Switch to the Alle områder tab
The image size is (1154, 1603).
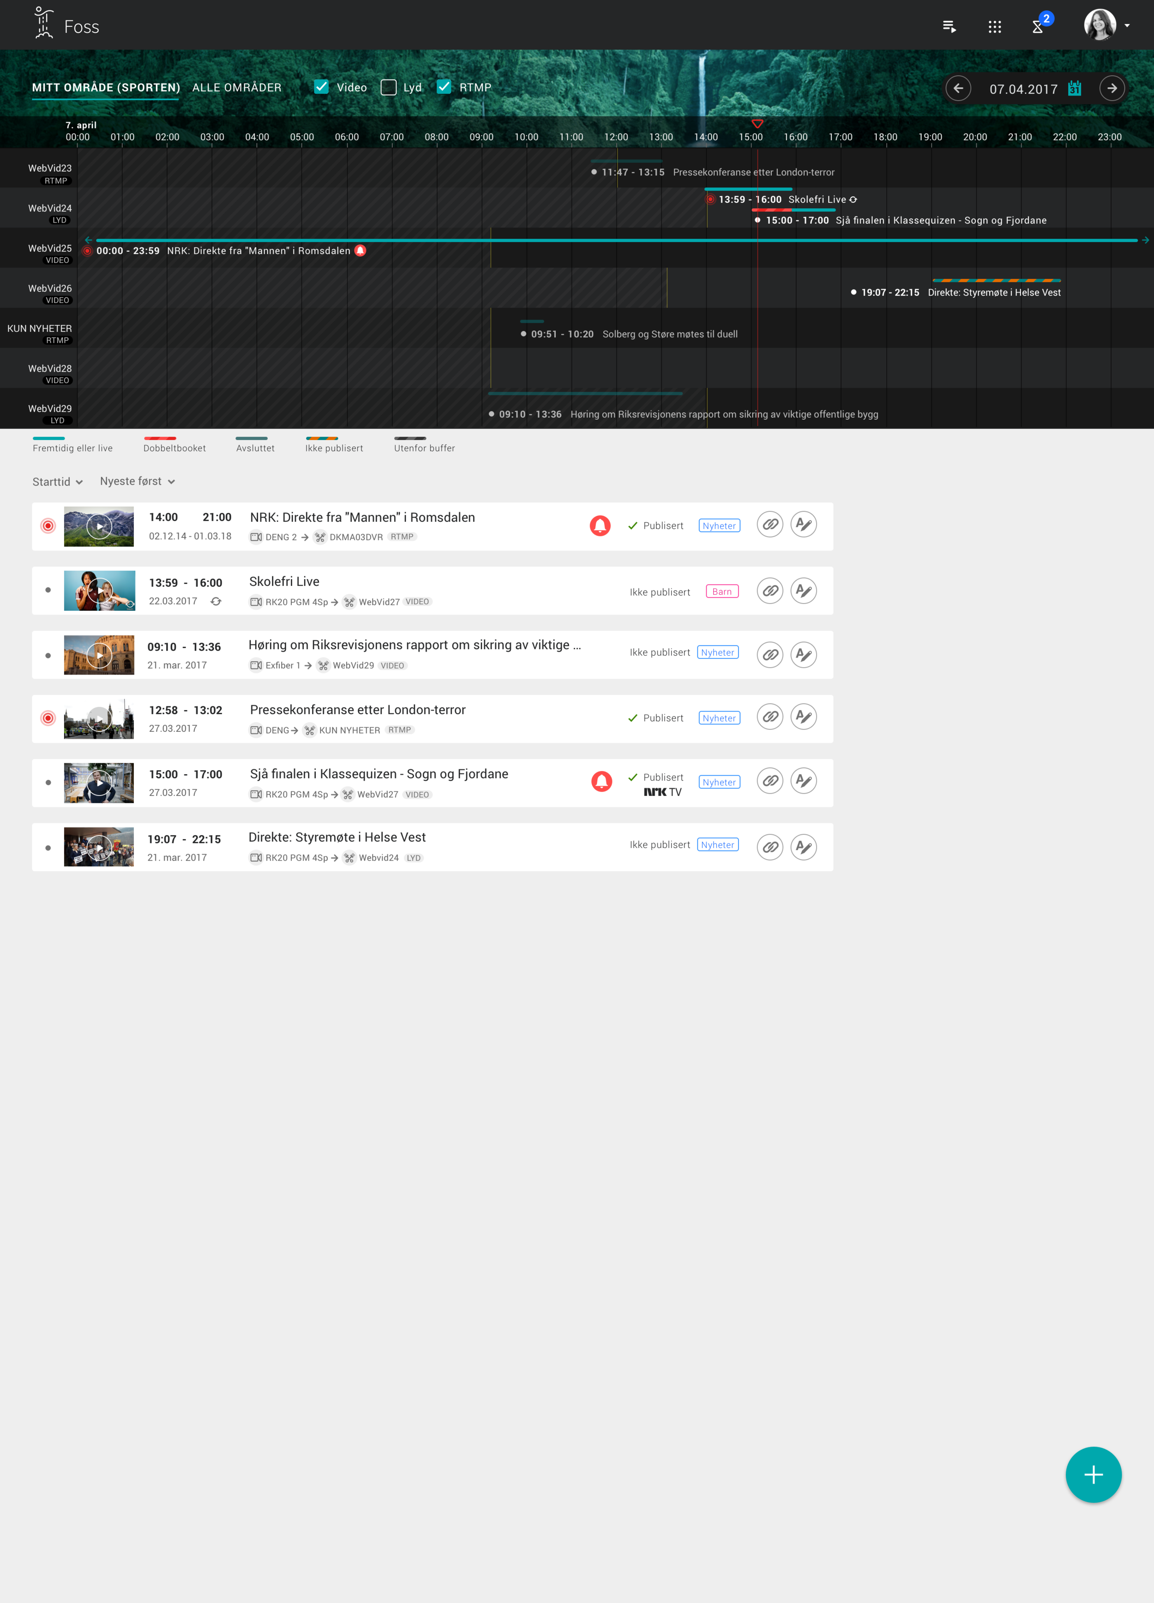pos(237,88)
